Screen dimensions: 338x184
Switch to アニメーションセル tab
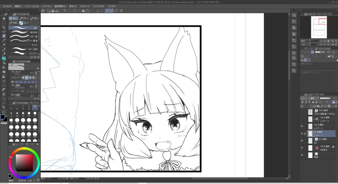pos(323,48)
